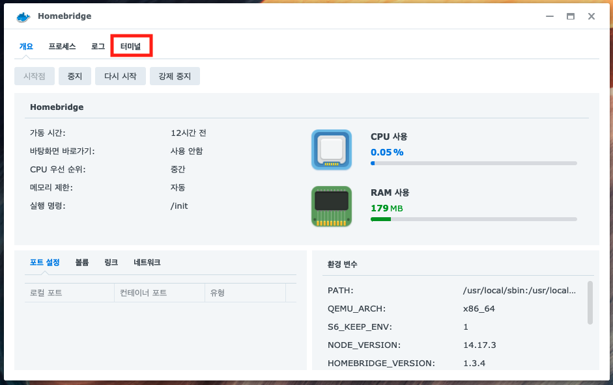Click the RAM memory module icon

(332, 206)
